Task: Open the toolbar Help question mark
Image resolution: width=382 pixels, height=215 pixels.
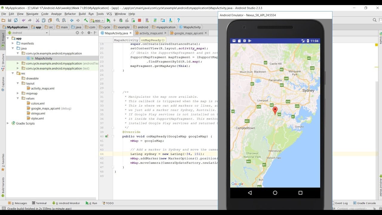Action: [x=178, y=20]
